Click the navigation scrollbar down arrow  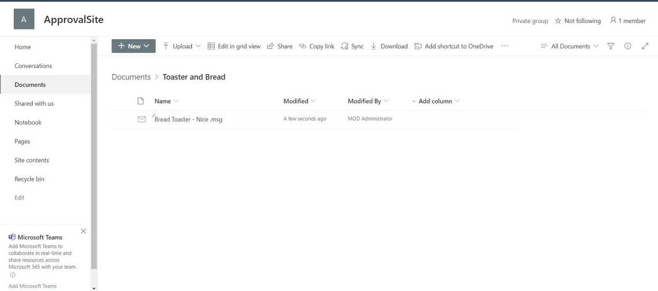click(94, 288)
